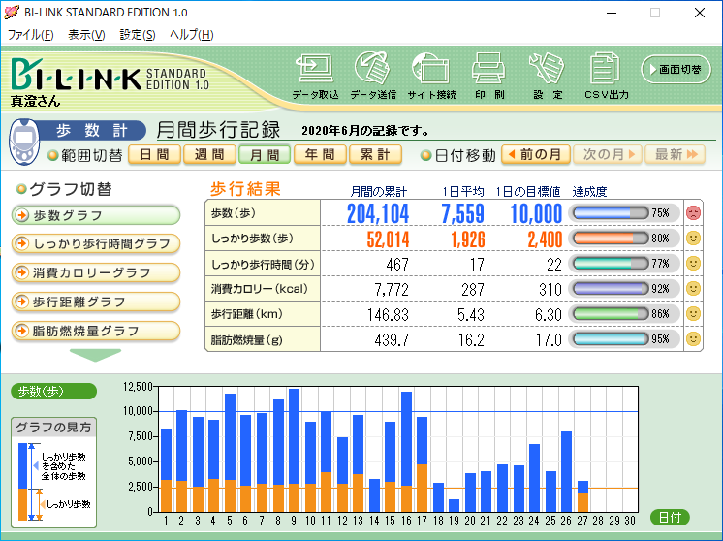Show the 歩数グラフ
The width and height of the screenshot is (723, 541).
[x=96, y=215]
